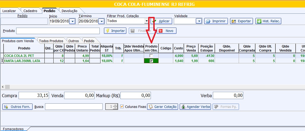Click the Busca input field
Viewport: 305px width, 131px height.
click(74, 107)
